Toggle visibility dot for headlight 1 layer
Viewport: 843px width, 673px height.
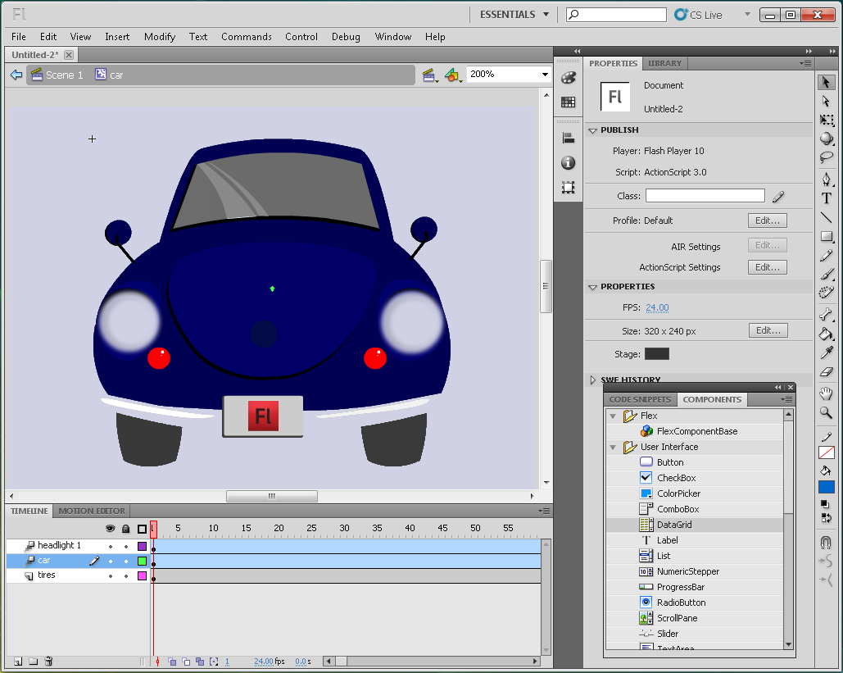[111, 546]
